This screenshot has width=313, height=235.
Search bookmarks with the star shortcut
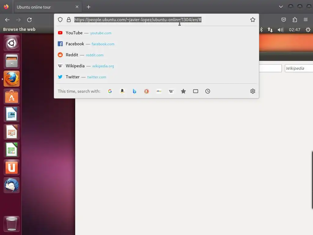[x=183, y=91]
